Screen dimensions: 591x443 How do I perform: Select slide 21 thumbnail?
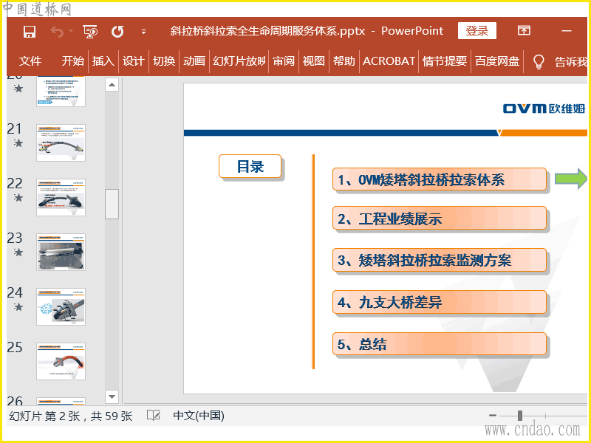tap(61, 142)
